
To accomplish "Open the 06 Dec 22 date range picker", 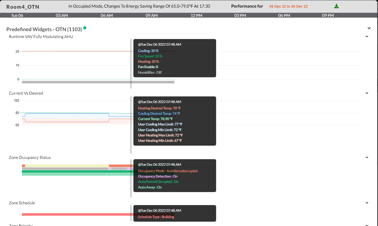I will click(288, 6).
